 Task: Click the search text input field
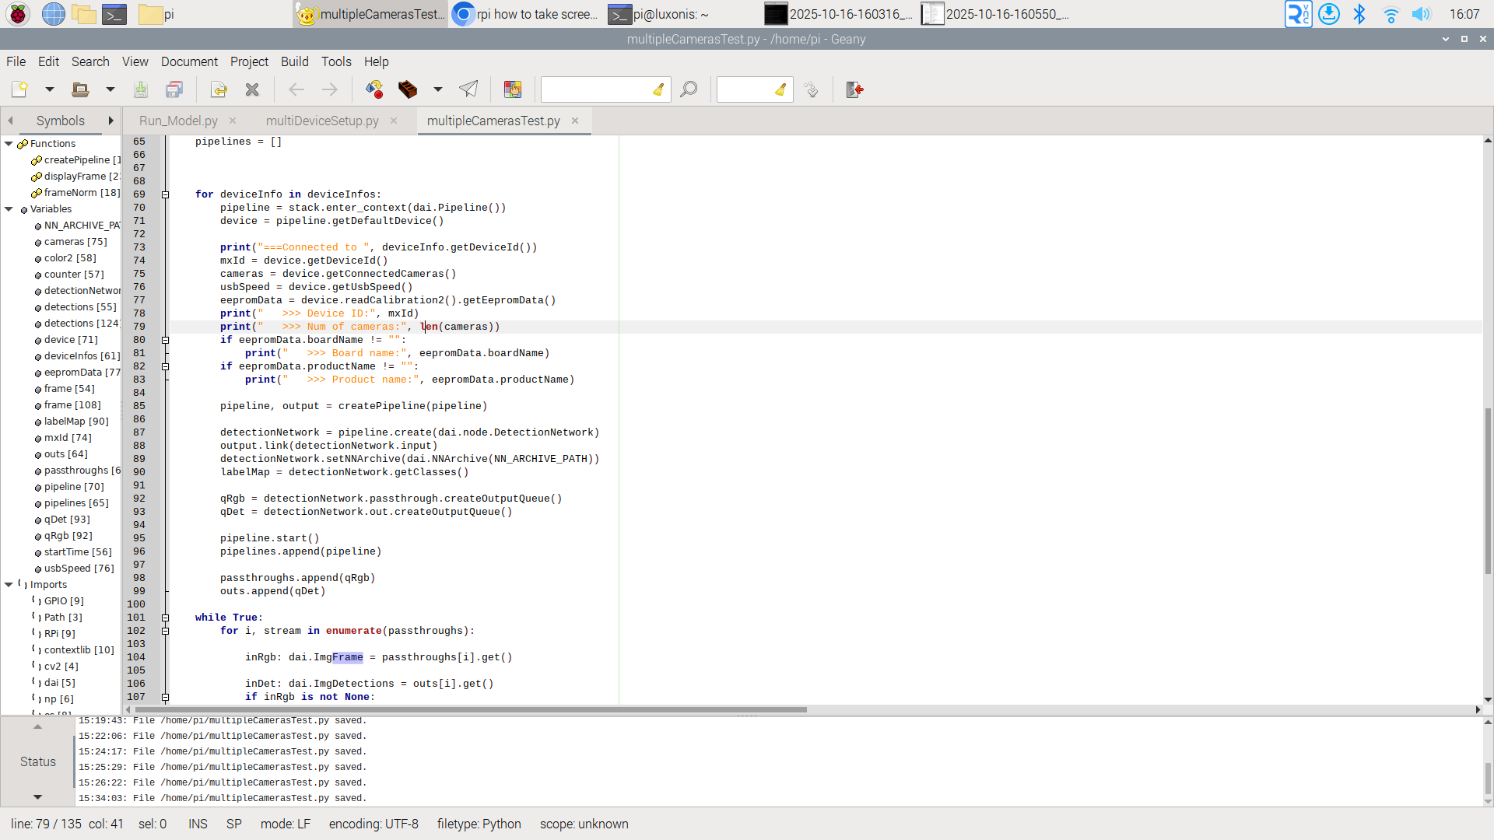[x=596, y=89]
